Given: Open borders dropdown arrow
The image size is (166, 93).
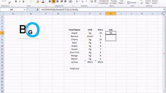Looking at the screenshot, I should point(33,1).
